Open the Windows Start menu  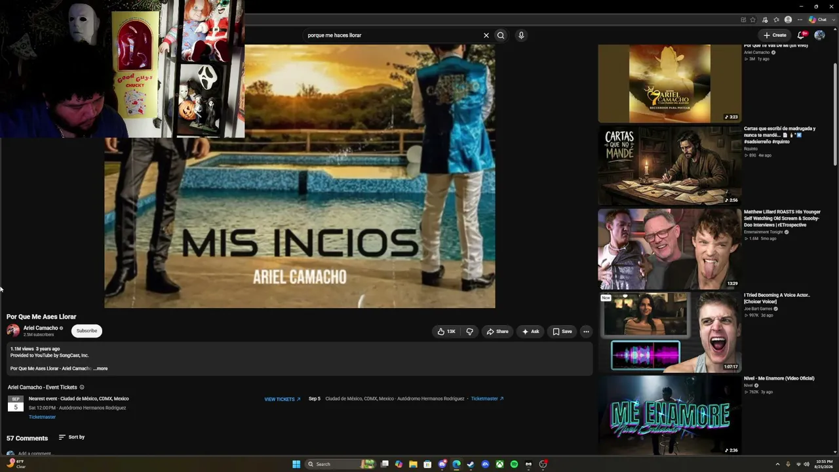pos(296,464)
